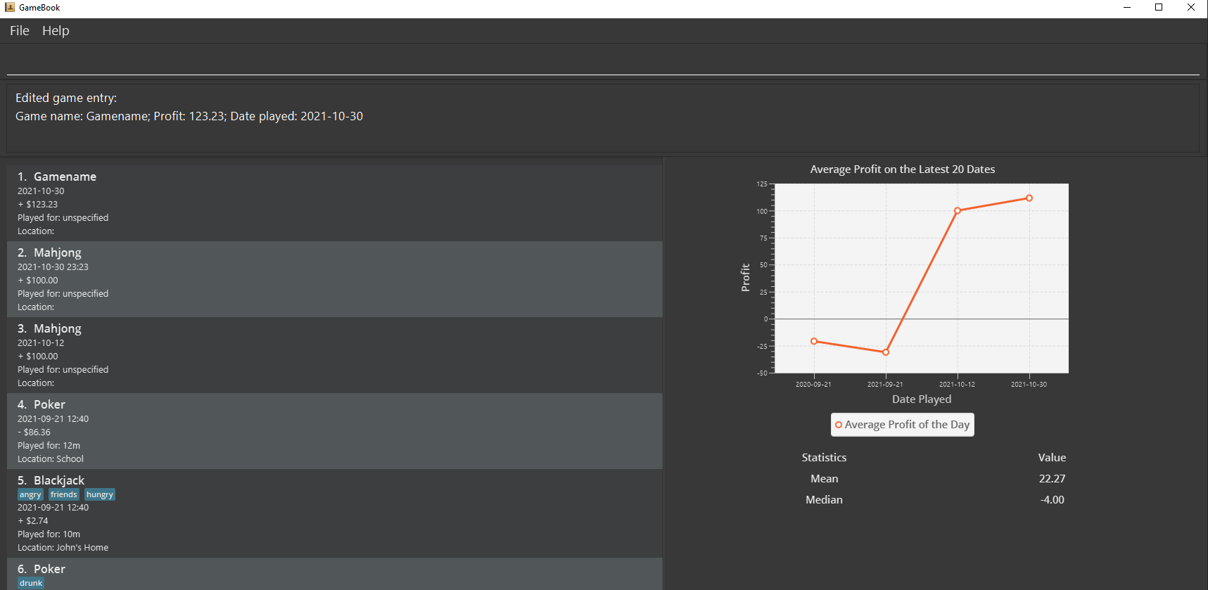Select the Mahjong entry dated 2021-10-12
This screenshot has width=1208, height=590.
coord(335,355)
